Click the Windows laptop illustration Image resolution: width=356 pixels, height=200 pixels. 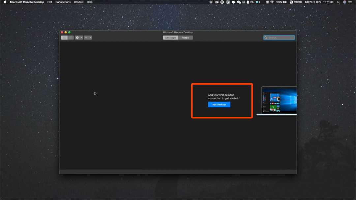pos(277,101)
